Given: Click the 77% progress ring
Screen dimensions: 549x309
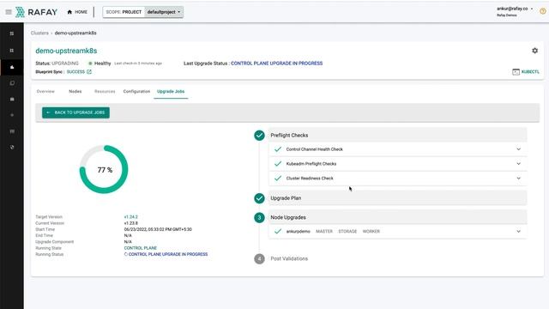Looking at the screenshot, I should pos(104,170).
